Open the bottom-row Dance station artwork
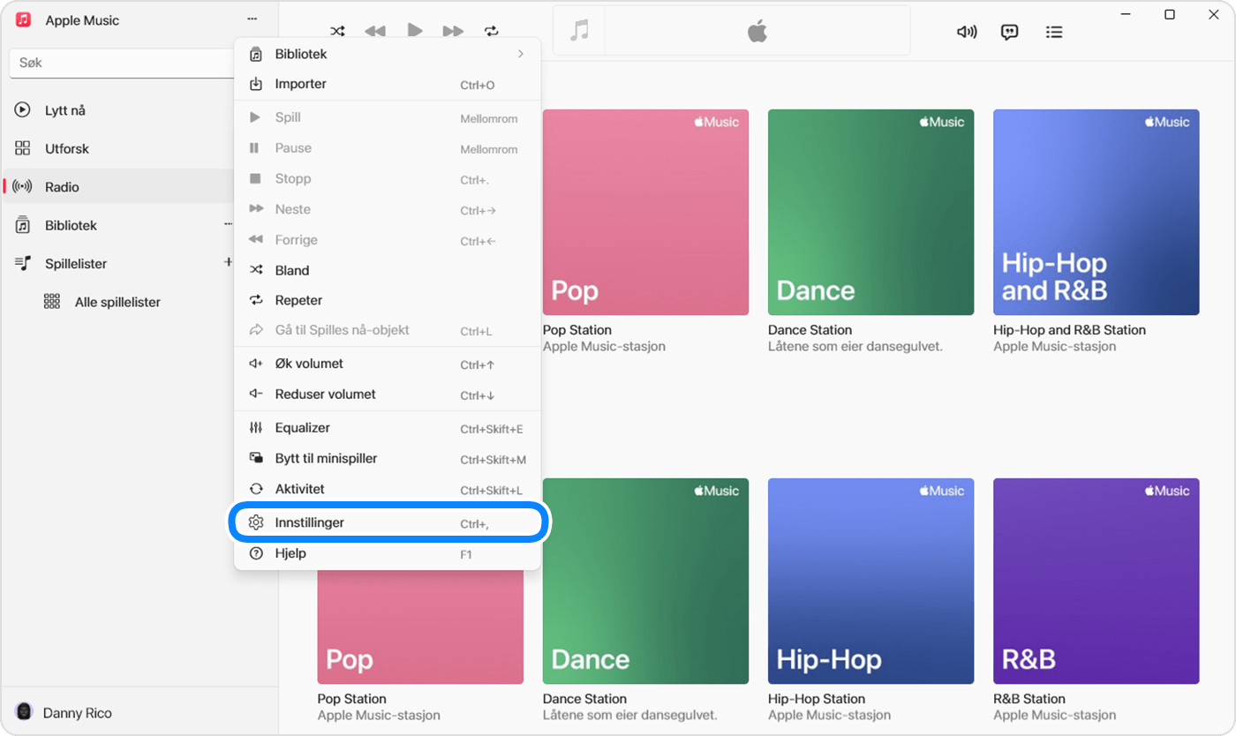1236x736 pixels. coord(645,581)
